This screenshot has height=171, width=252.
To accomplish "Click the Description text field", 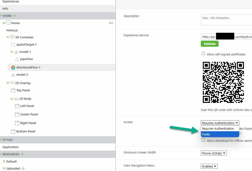I will click(x=226, y=20).
